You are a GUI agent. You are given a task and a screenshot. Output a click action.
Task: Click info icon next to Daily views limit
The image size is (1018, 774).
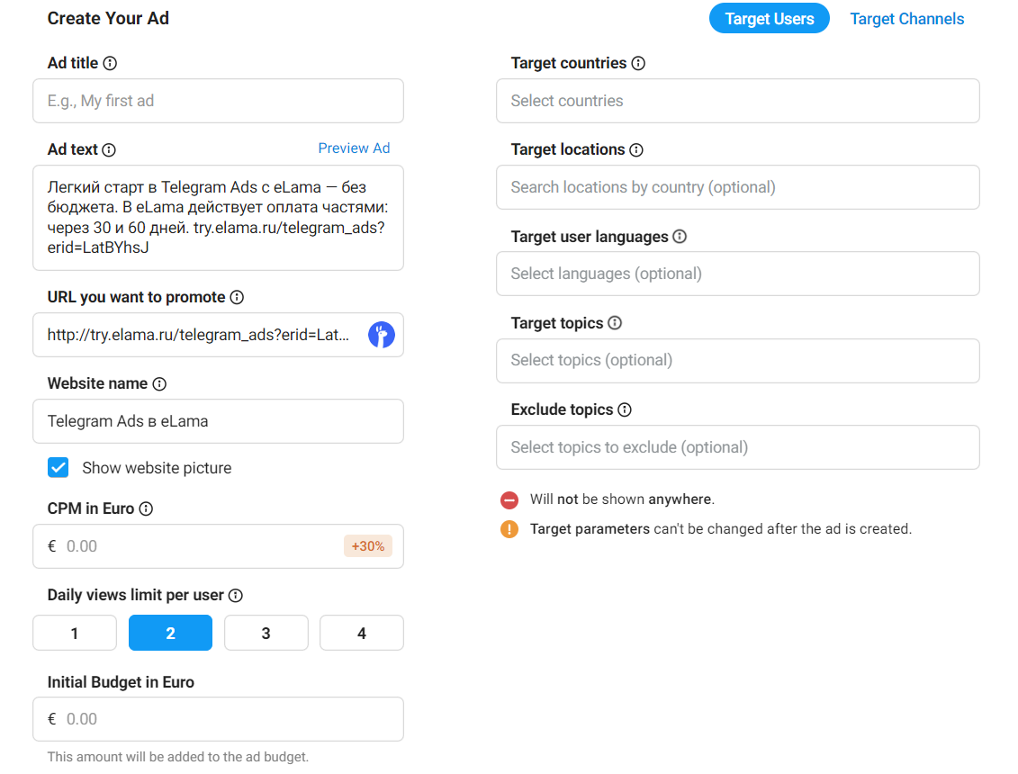[x=236, y=596]
